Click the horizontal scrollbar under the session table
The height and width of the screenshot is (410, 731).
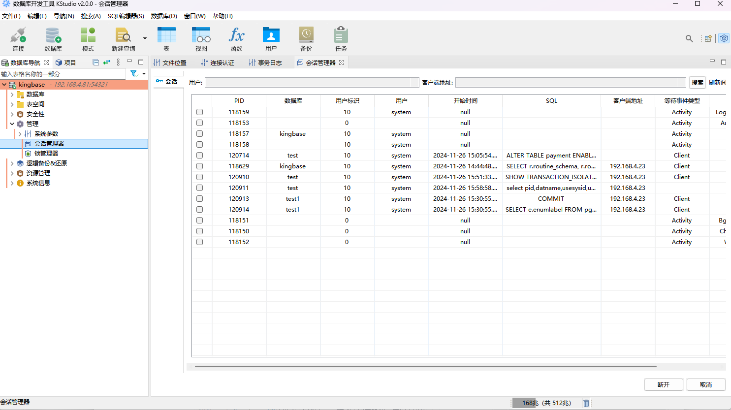click(425, 367)
